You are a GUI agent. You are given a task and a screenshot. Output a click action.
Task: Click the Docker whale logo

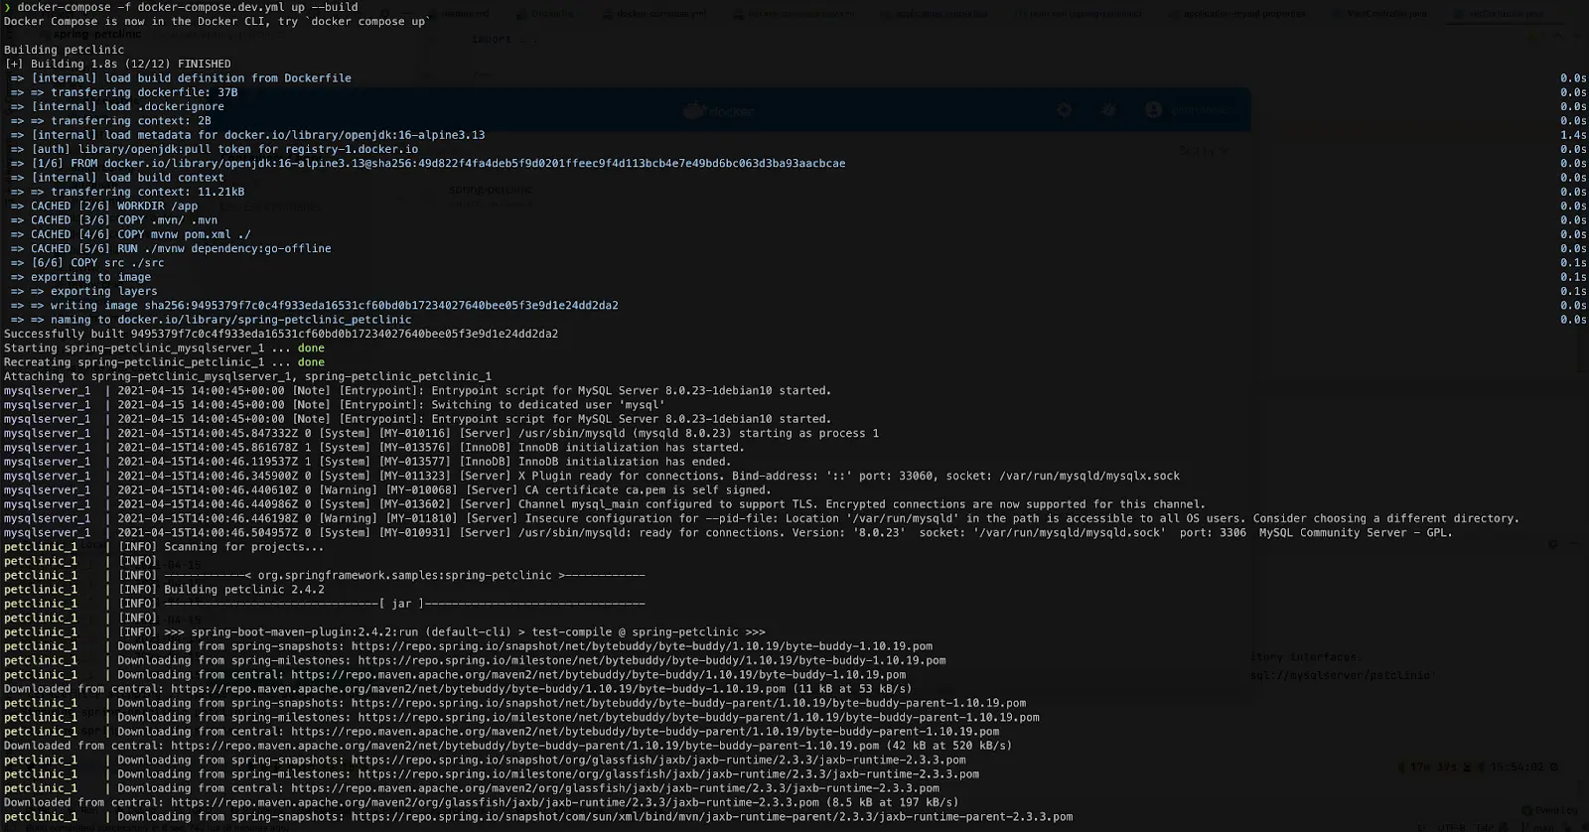694,110
